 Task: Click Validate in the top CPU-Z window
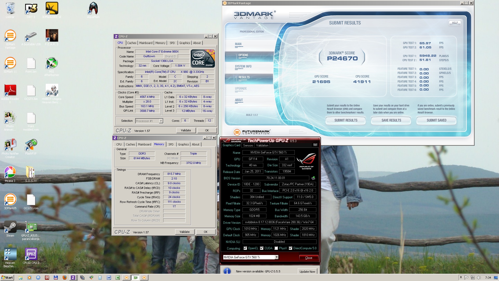tap(186, 130)
